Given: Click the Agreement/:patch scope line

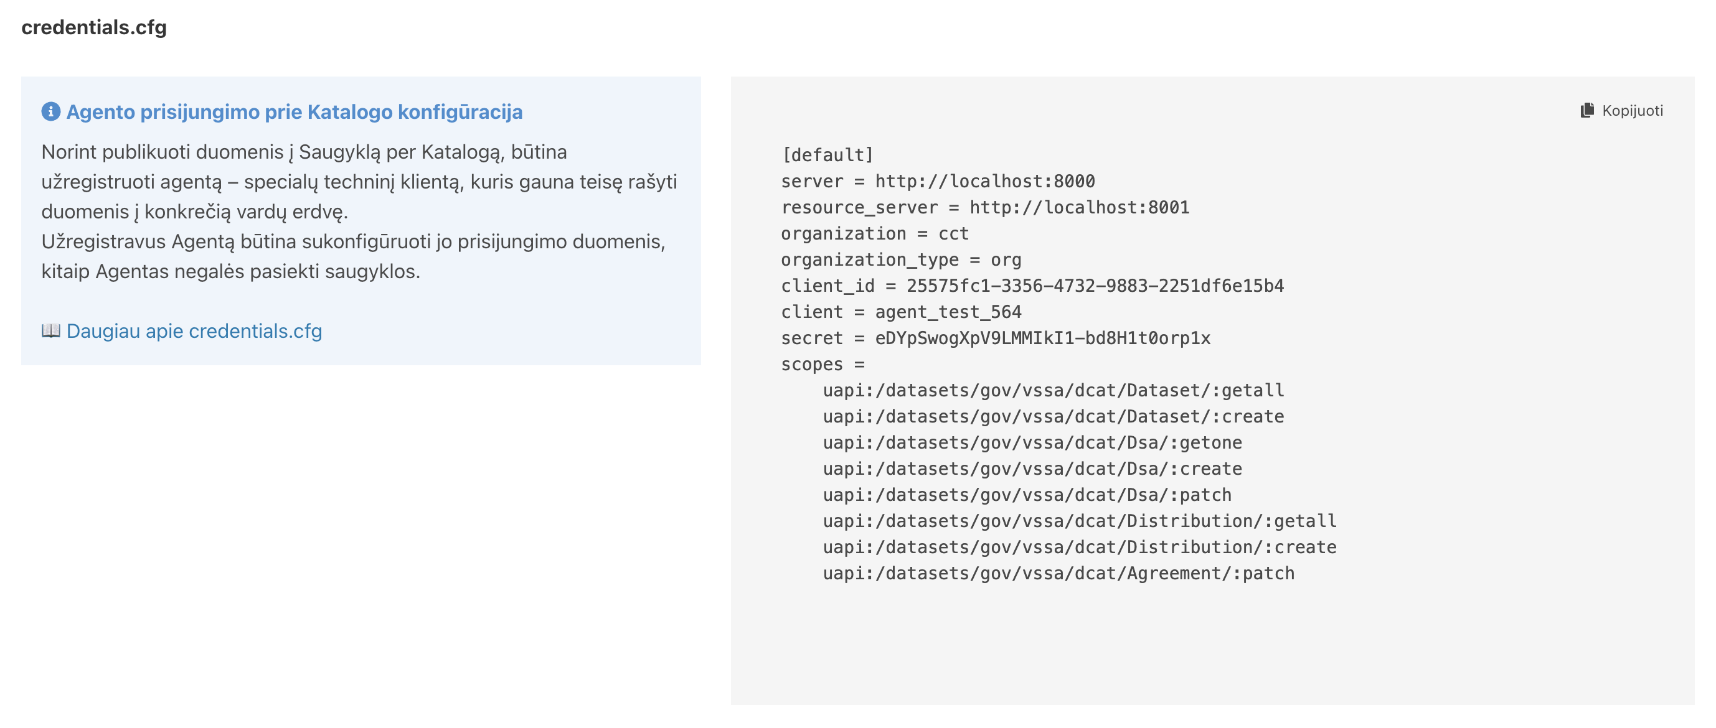Looking at the screenshot, I should pyautogui.click(x=1058, y=573).
